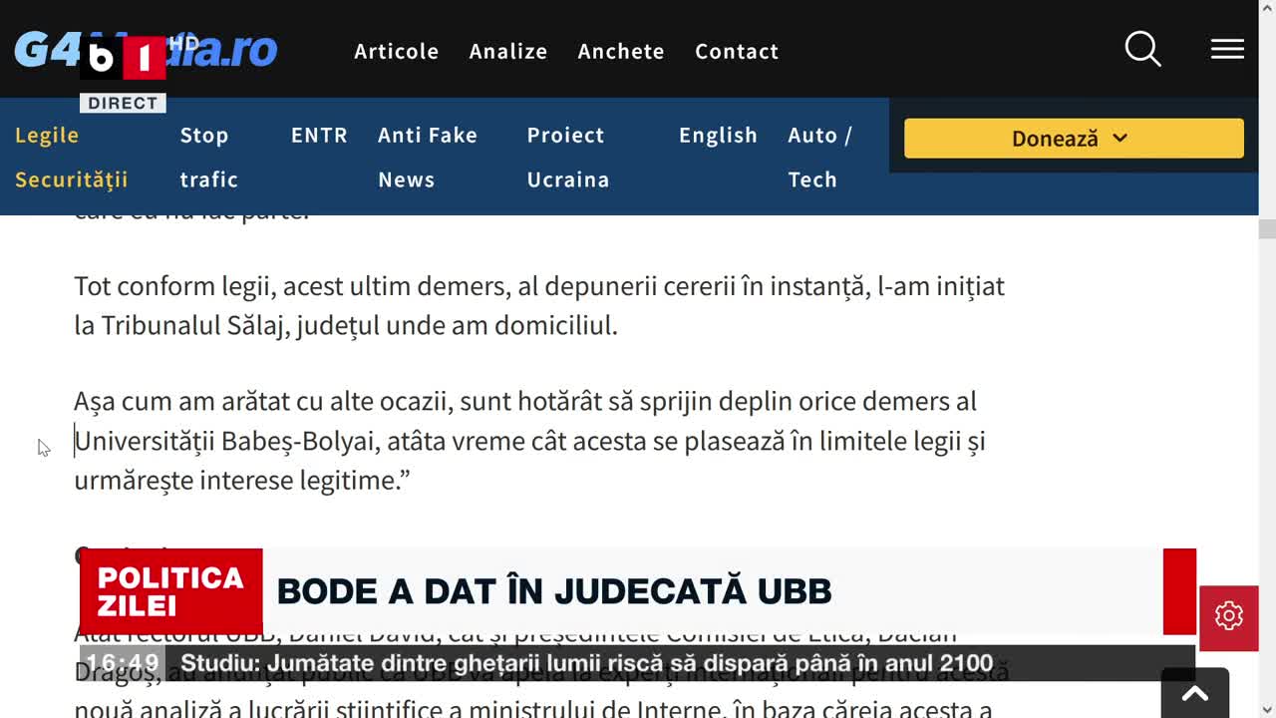Open the search magnifier icon
The width and height of the screenshot is (1276, 718).
pyautogui.click(x=1143, y=49)
